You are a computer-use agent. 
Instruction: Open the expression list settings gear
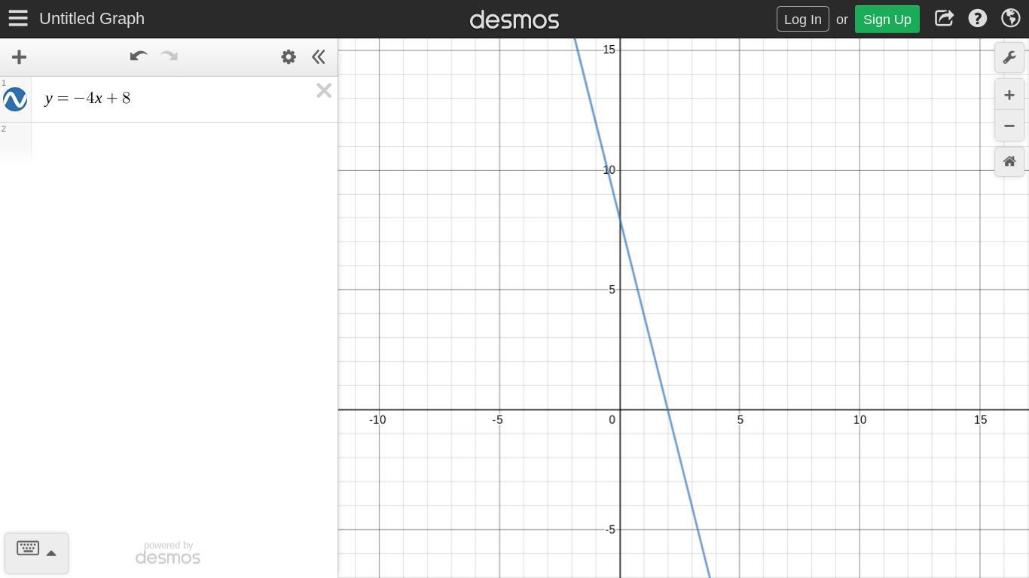[x=289, y=56]
